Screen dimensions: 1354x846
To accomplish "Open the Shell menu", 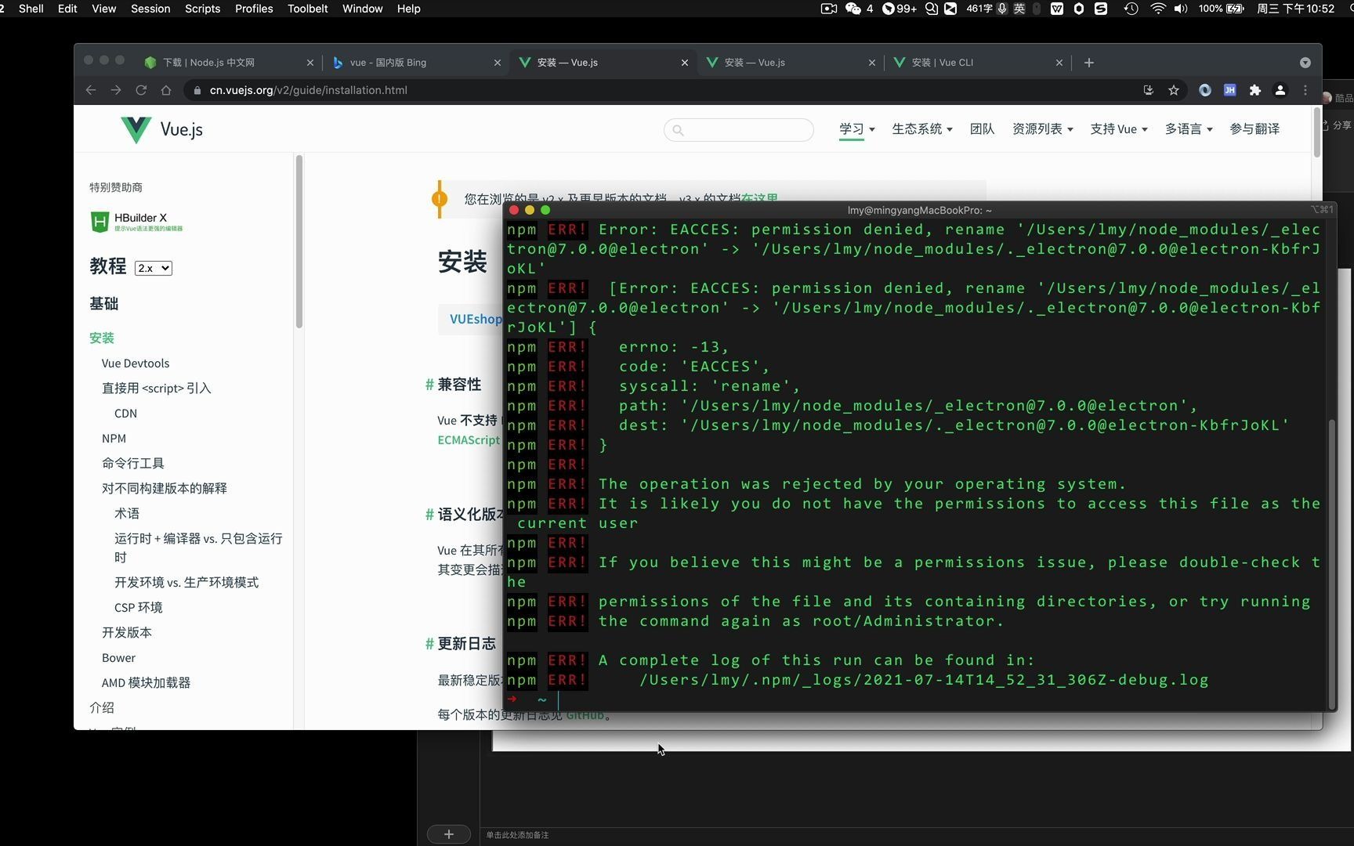I will pos(31,9).
